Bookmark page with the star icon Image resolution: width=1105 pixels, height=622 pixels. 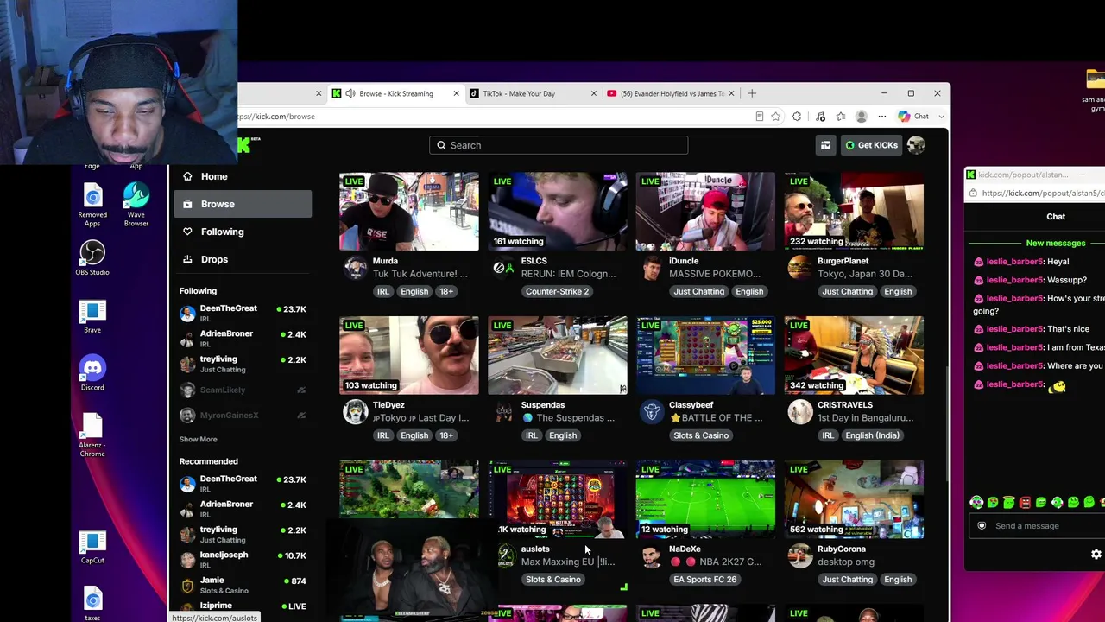pos(776,117)
